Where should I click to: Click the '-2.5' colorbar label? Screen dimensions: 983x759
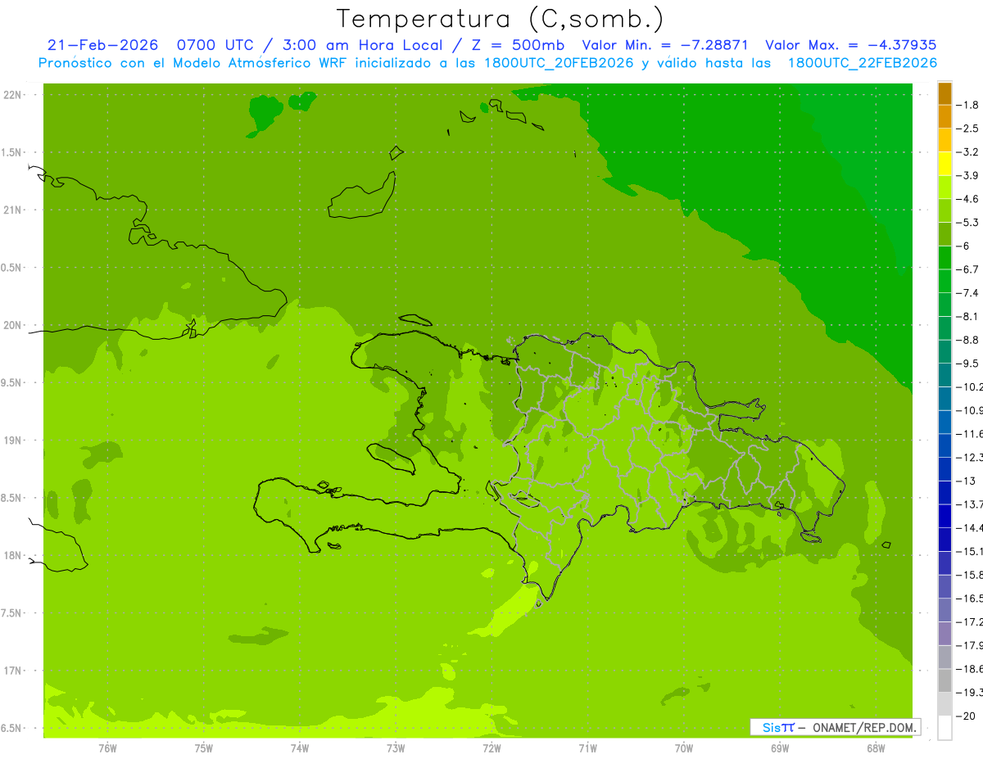click(967, 129)
